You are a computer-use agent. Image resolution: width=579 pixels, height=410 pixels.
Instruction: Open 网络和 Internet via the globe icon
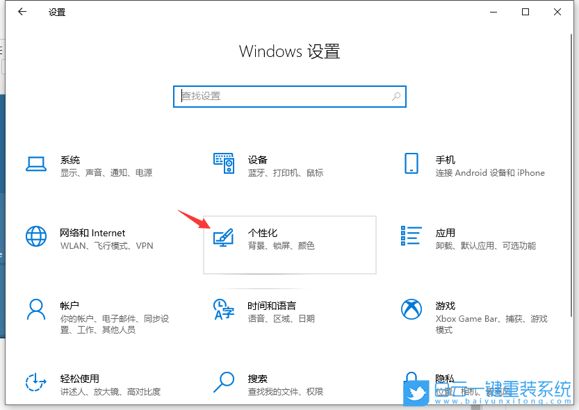coord(36,236)
